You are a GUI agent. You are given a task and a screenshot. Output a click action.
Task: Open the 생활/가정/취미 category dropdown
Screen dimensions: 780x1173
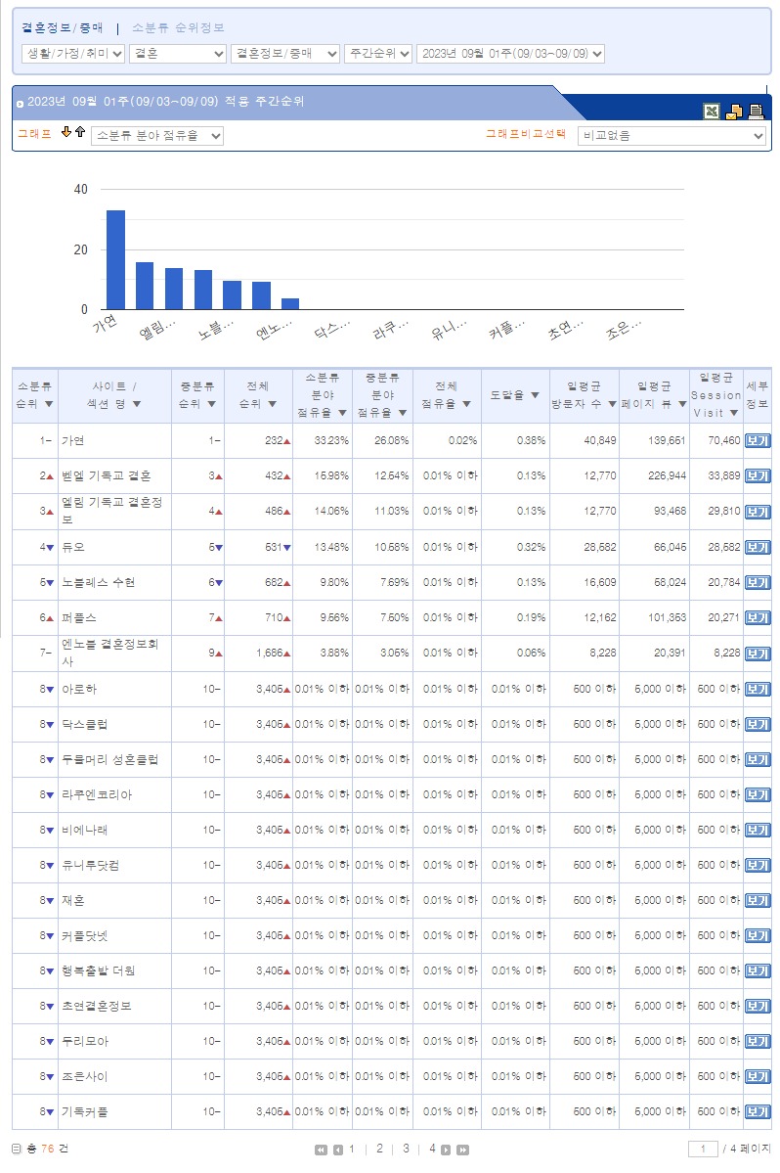coord(73,53)
